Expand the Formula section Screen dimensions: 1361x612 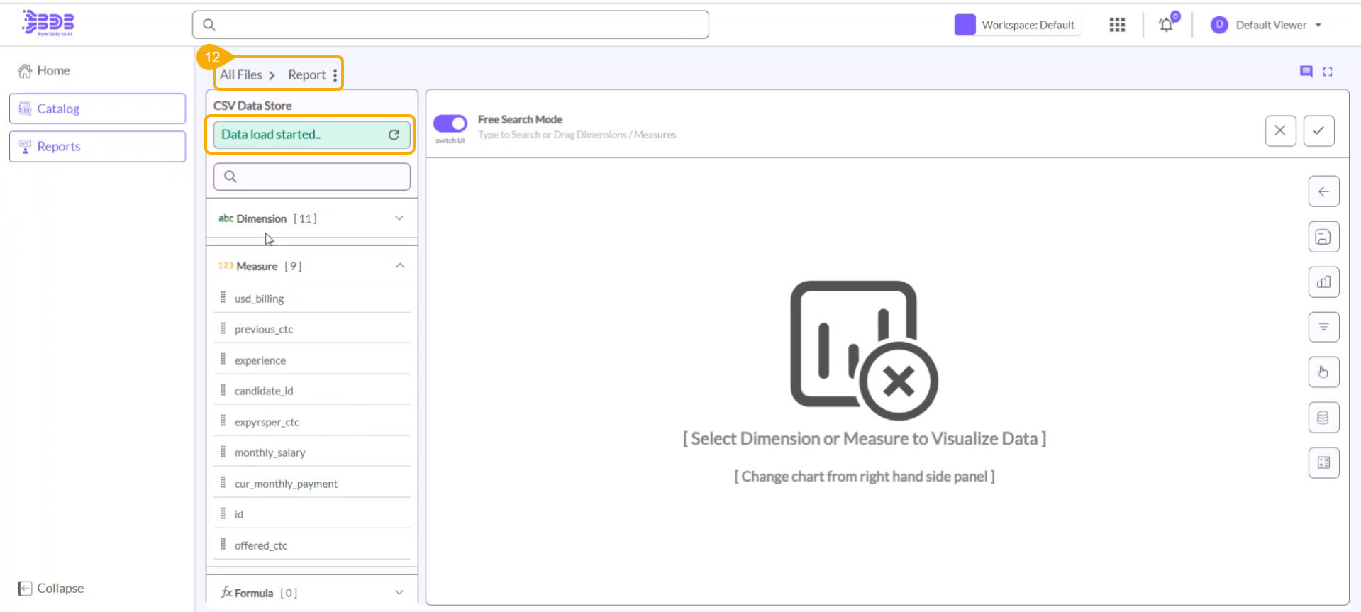(x=399, y=593)
